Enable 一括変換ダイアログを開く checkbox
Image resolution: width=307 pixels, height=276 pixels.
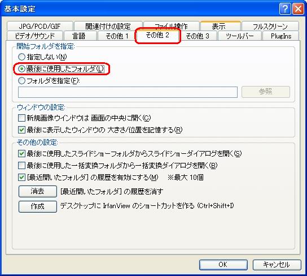[x=21, y=165]
